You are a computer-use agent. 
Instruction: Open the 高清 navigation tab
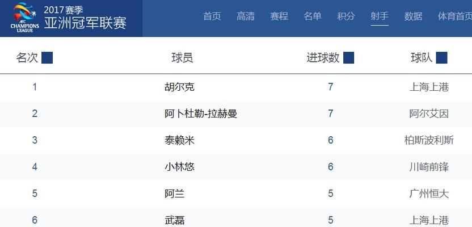(245, 16)
